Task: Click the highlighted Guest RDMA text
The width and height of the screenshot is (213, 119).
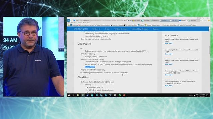Action: tap(90, 67)
